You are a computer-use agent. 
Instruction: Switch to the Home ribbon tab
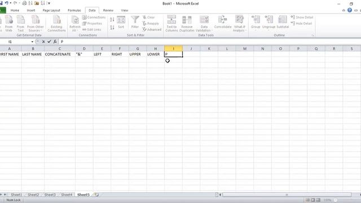click(x=15, y=10)
